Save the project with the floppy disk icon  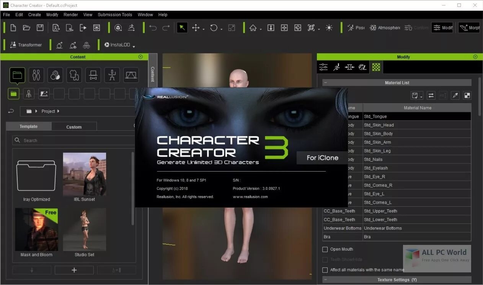40,28
